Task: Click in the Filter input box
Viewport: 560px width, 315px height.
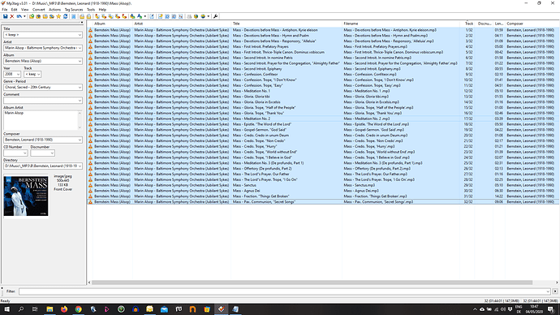Action: [285, 291]
